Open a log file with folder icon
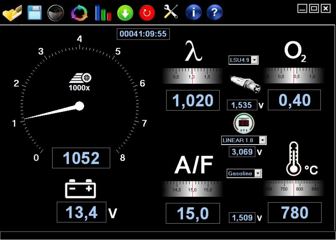Screen dimensions: 336x240 (x=12, y=13)
